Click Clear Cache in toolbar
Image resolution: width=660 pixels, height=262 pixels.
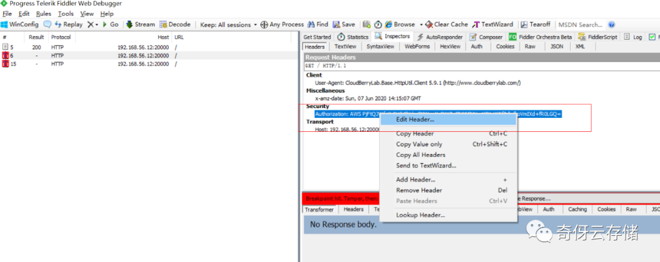[x=447, y=24]
